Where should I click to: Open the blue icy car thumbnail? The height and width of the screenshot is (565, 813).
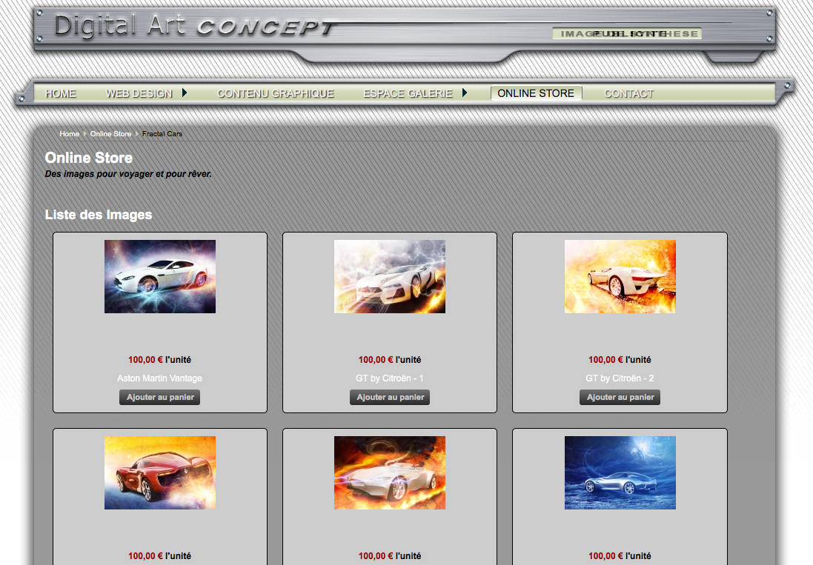point(620,473)
